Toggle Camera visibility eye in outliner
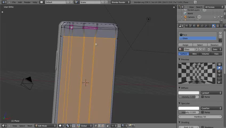 pyautogui.click(x=215, y=17)
